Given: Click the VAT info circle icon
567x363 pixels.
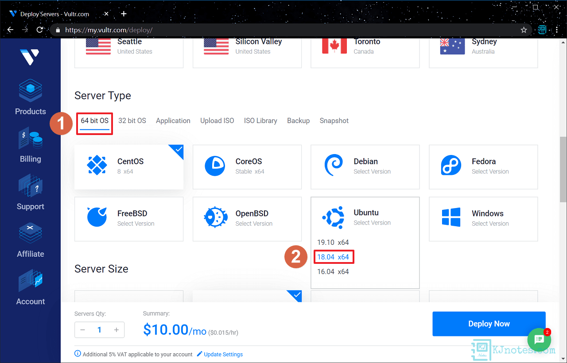Looking at the screenshot, I should (78, 354).
